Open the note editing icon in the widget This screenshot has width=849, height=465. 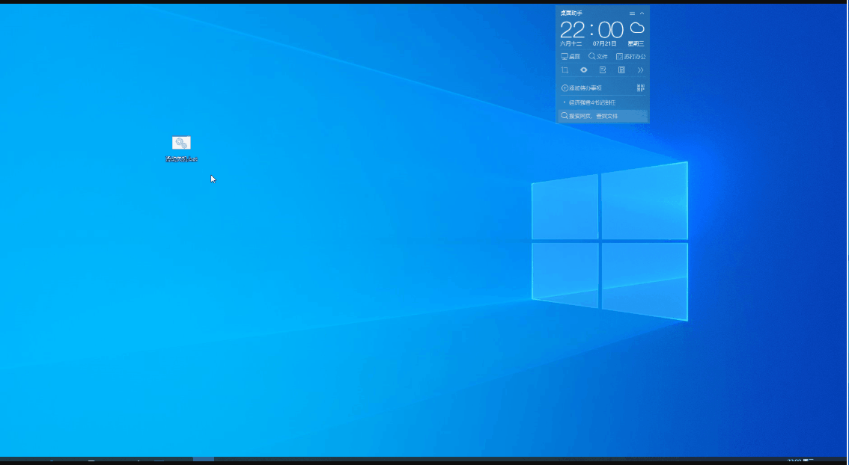coord(603,70)
